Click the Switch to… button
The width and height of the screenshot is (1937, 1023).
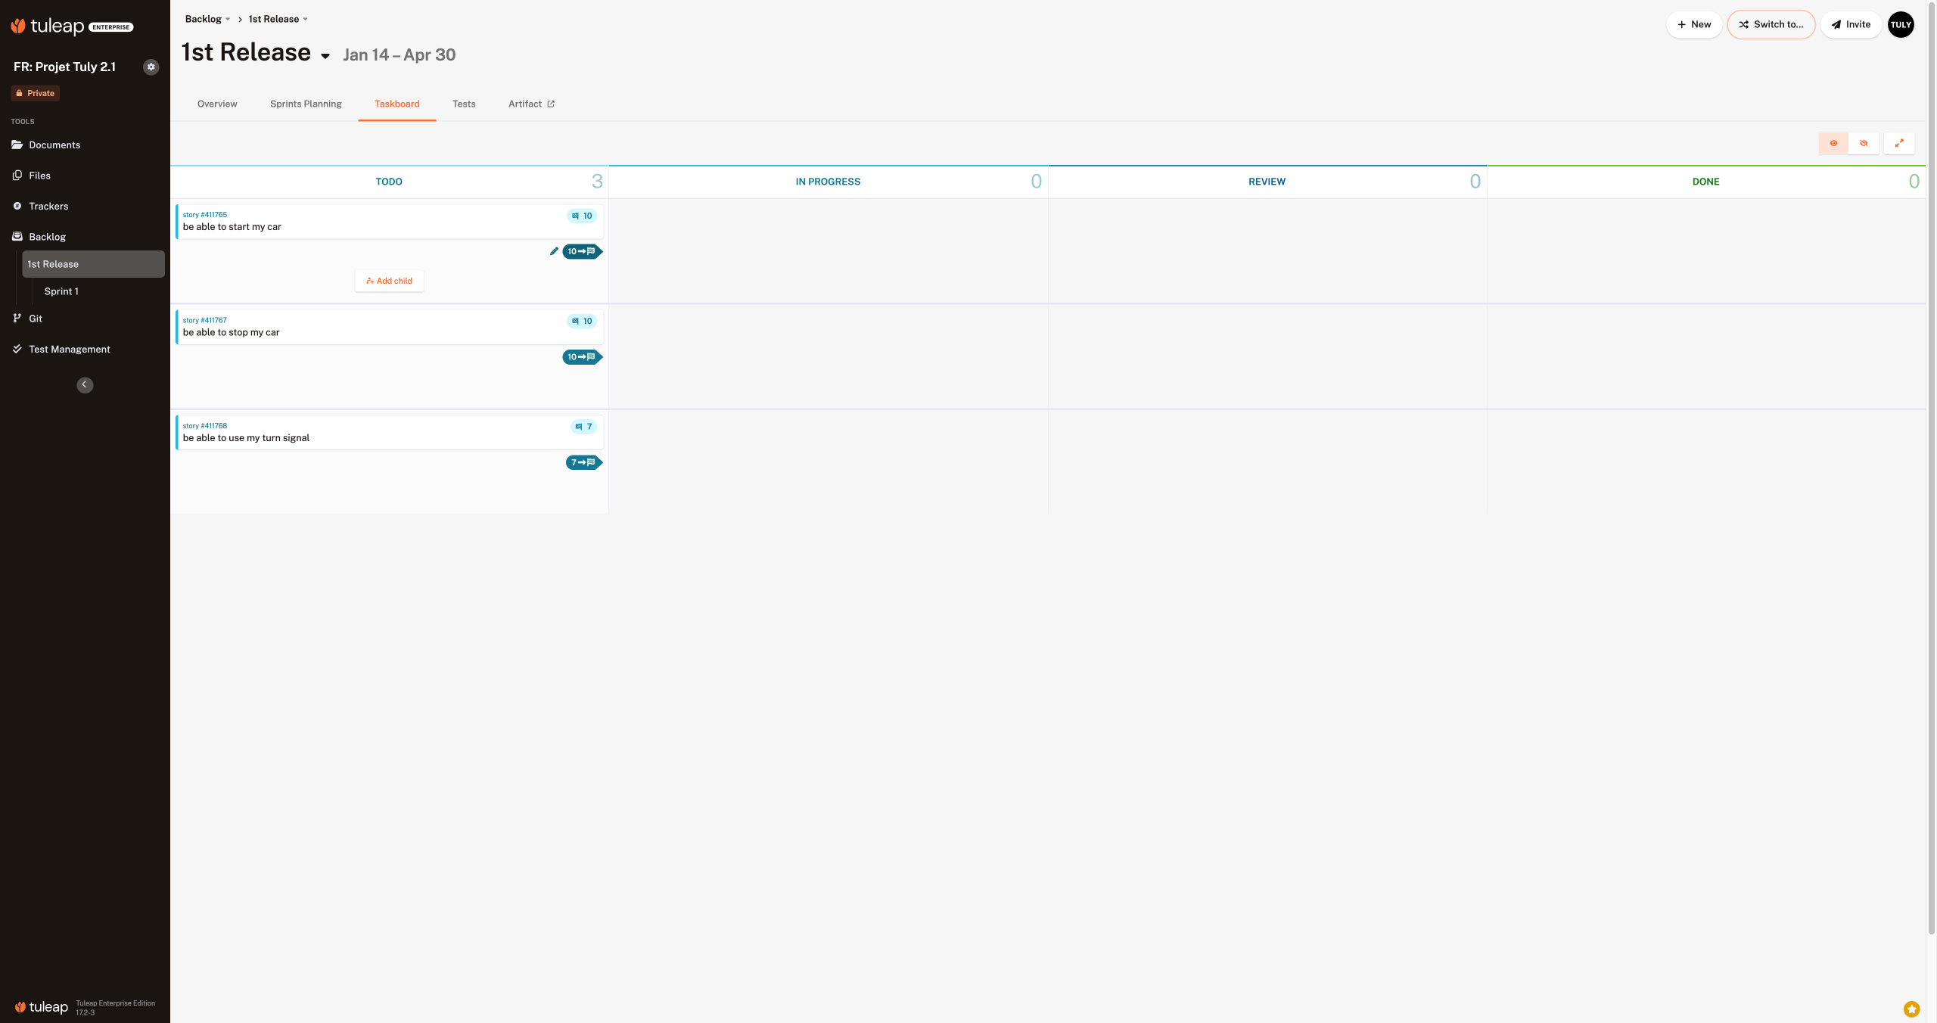click(1771, 24)
